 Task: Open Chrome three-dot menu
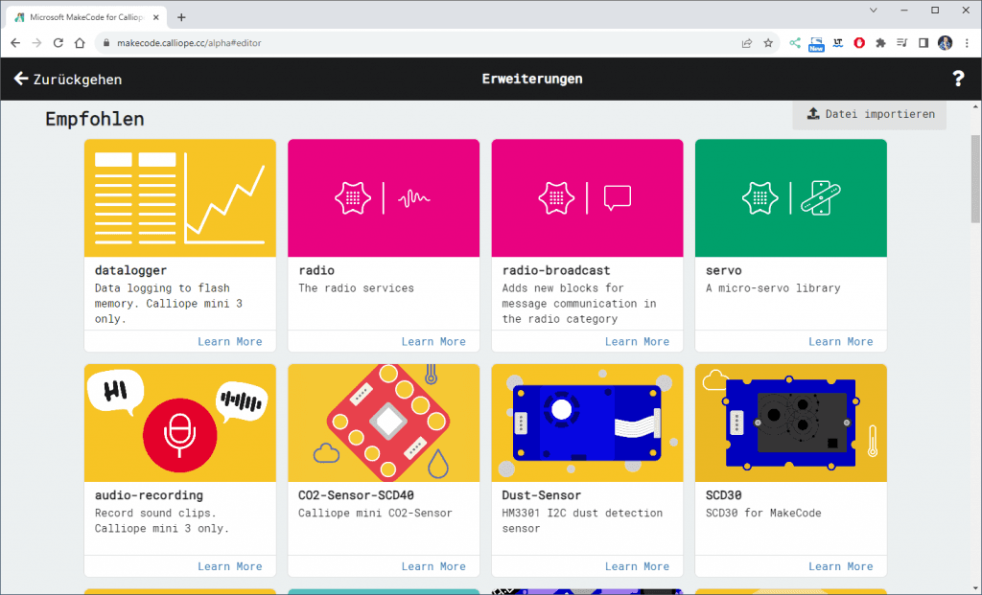pos(967,43)
